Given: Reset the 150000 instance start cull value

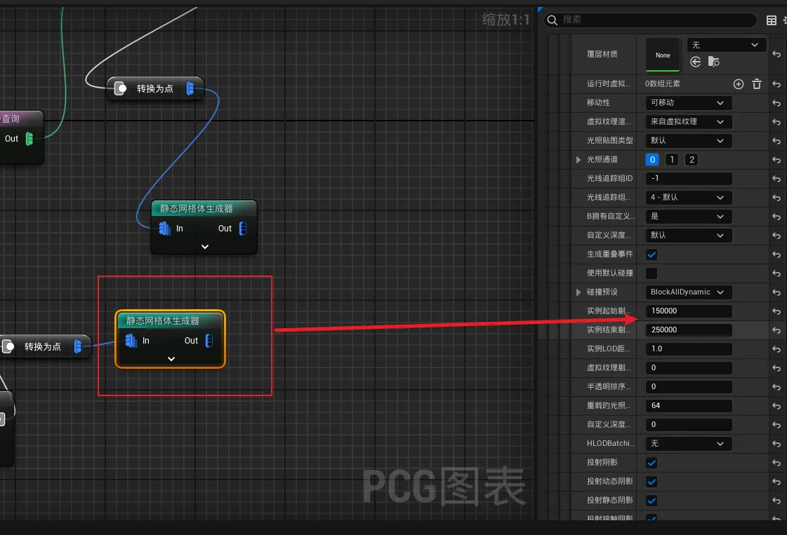Looking at the screenshot, I should coord(776,311).
